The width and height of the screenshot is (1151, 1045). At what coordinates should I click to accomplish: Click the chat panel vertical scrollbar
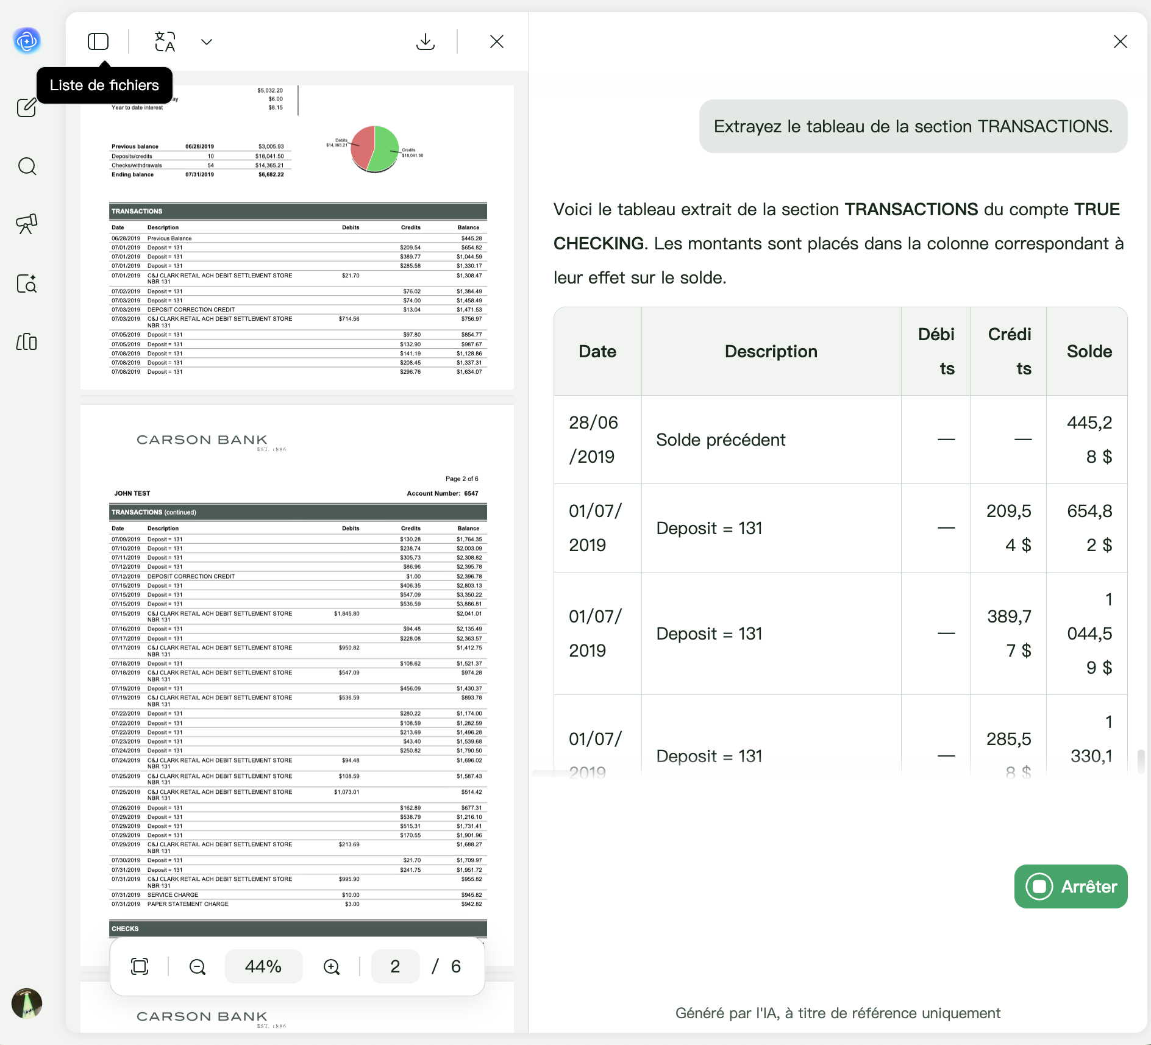[1141, 761]
